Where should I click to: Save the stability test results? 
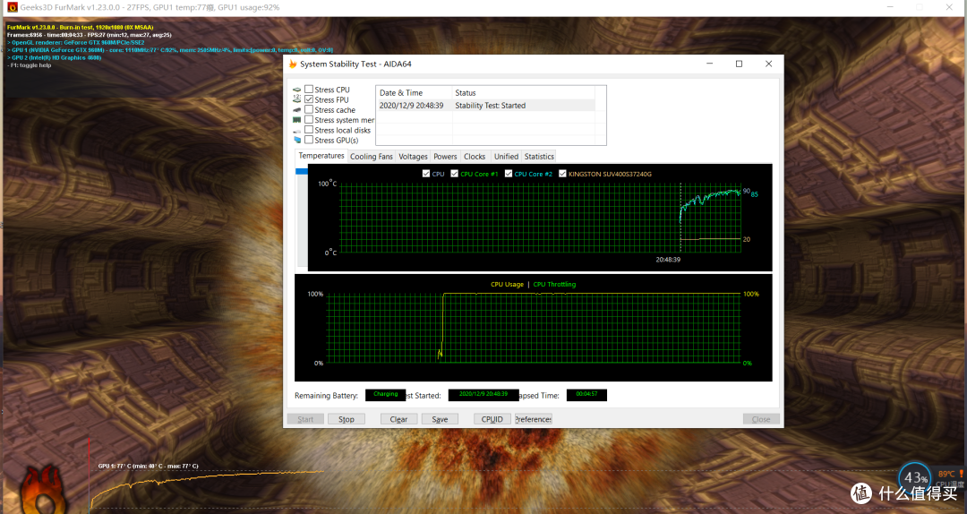tap(440, 419)
